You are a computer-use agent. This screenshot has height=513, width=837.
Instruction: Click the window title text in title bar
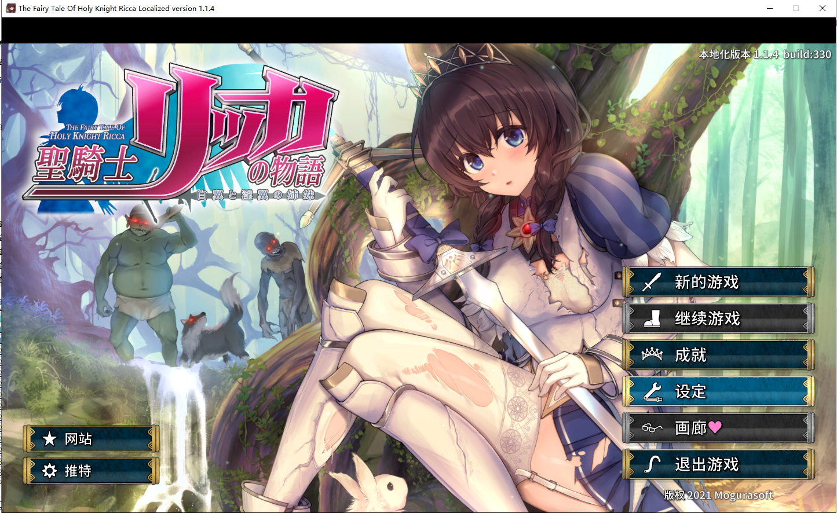coord(116,8)
